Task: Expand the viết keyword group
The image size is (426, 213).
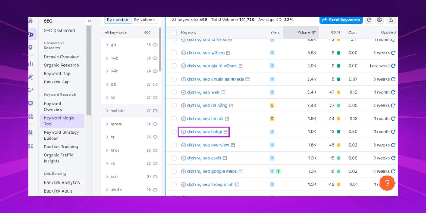Action: (107, 71)
